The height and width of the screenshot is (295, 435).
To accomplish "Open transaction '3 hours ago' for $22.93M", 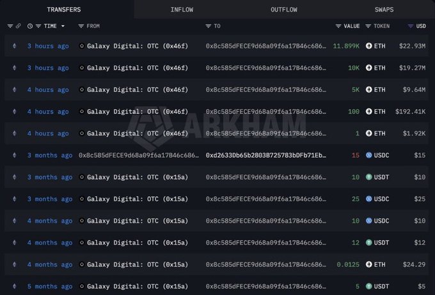I will click(48, 46).
